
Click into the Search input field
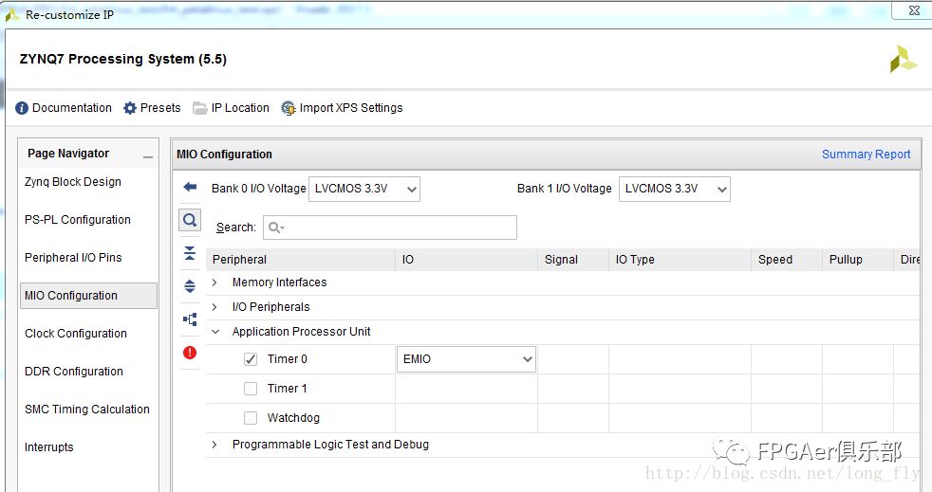click(390, 228)
